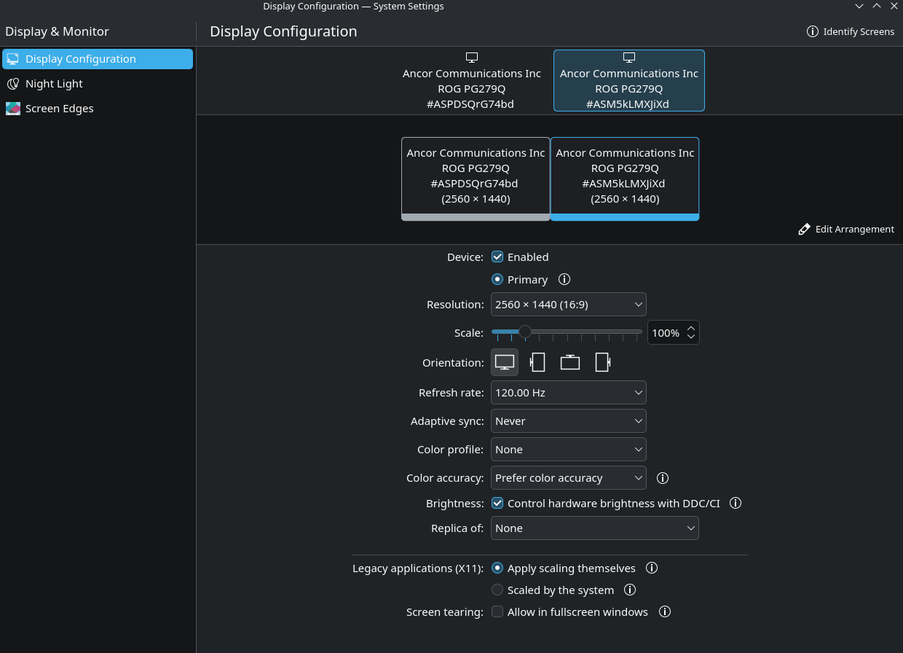Open Night Light in the sidebar

(54, 84)
